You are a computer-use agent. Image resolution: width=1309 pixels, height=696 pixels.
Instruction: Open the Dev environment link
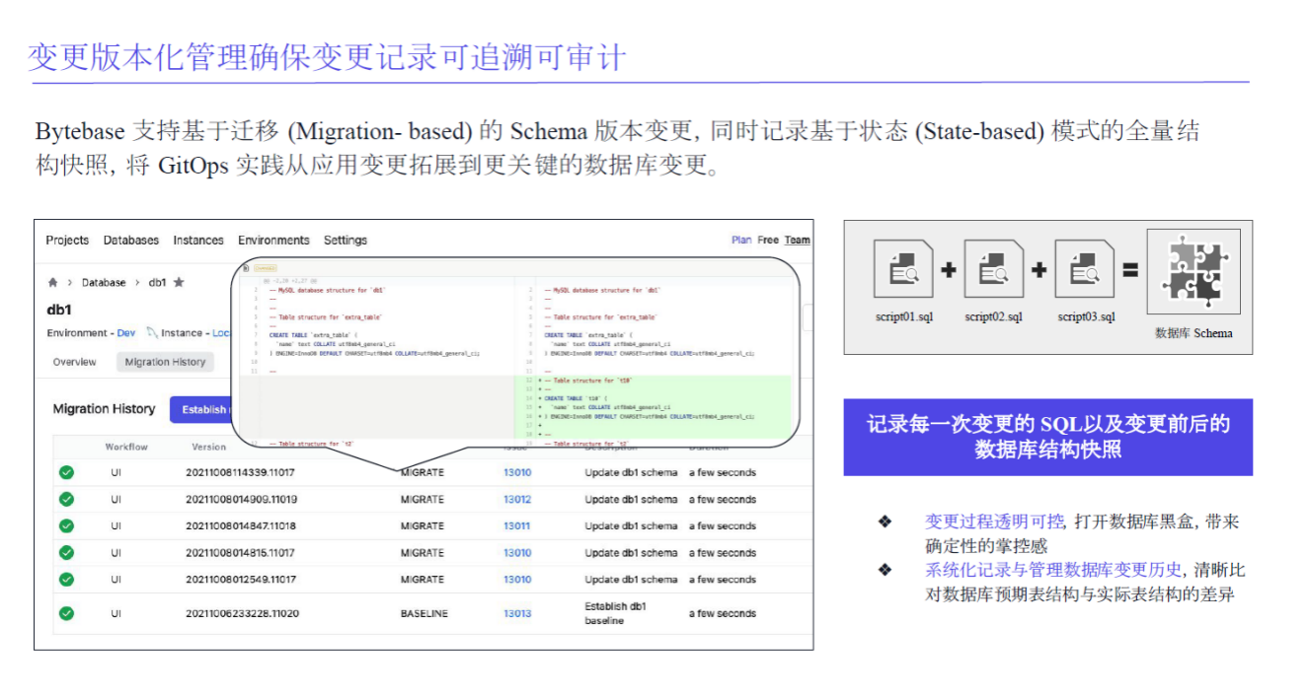click(126, 333)
